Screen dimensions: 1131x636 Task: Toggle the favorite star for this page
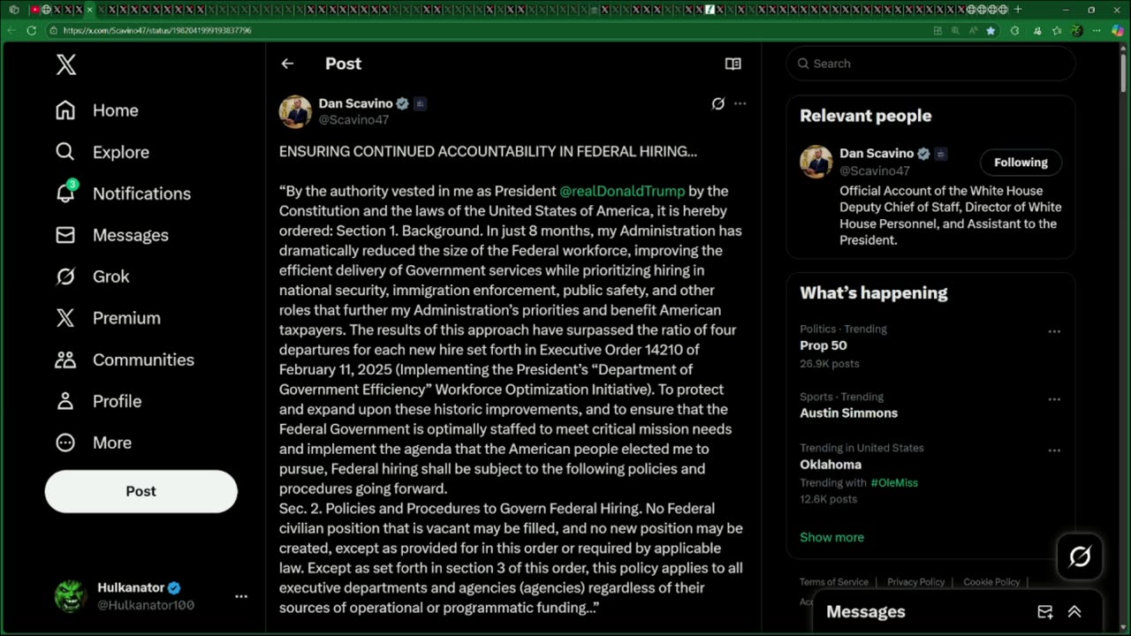[x=991, y=30]
